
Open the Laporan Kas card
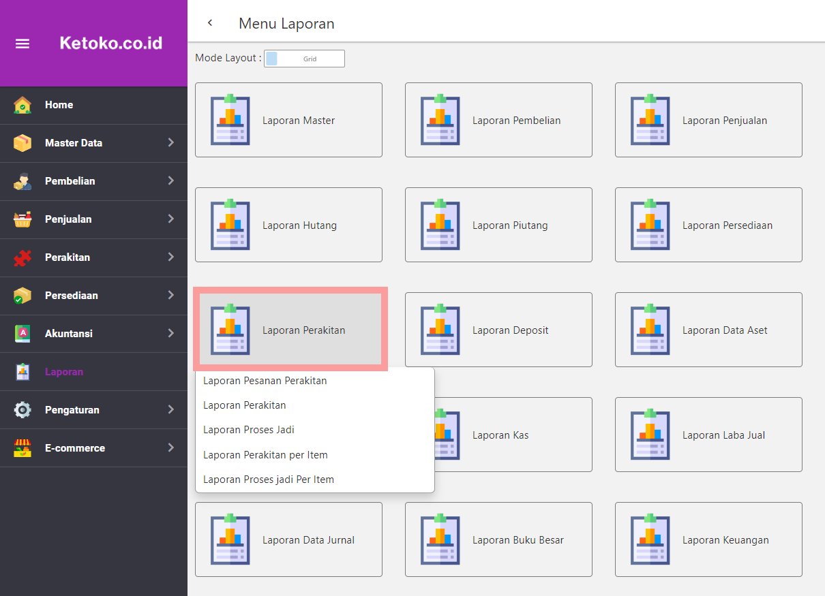coord(498,435)
